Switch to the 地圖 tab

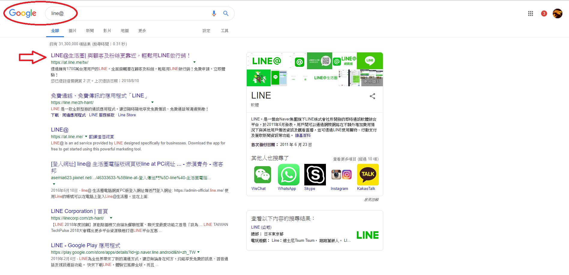125,31
